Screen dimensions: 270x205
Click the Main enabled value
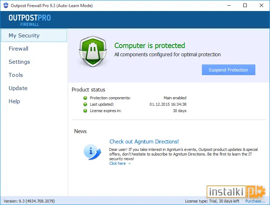click(175, 98)
